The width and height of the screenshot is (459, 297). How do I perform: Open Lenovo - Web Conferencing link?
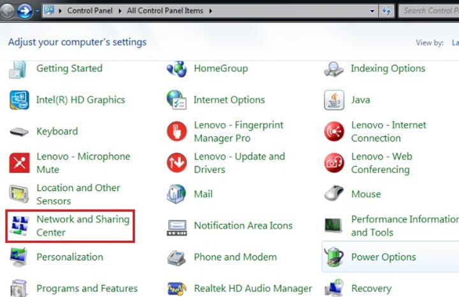coord(382,163)
